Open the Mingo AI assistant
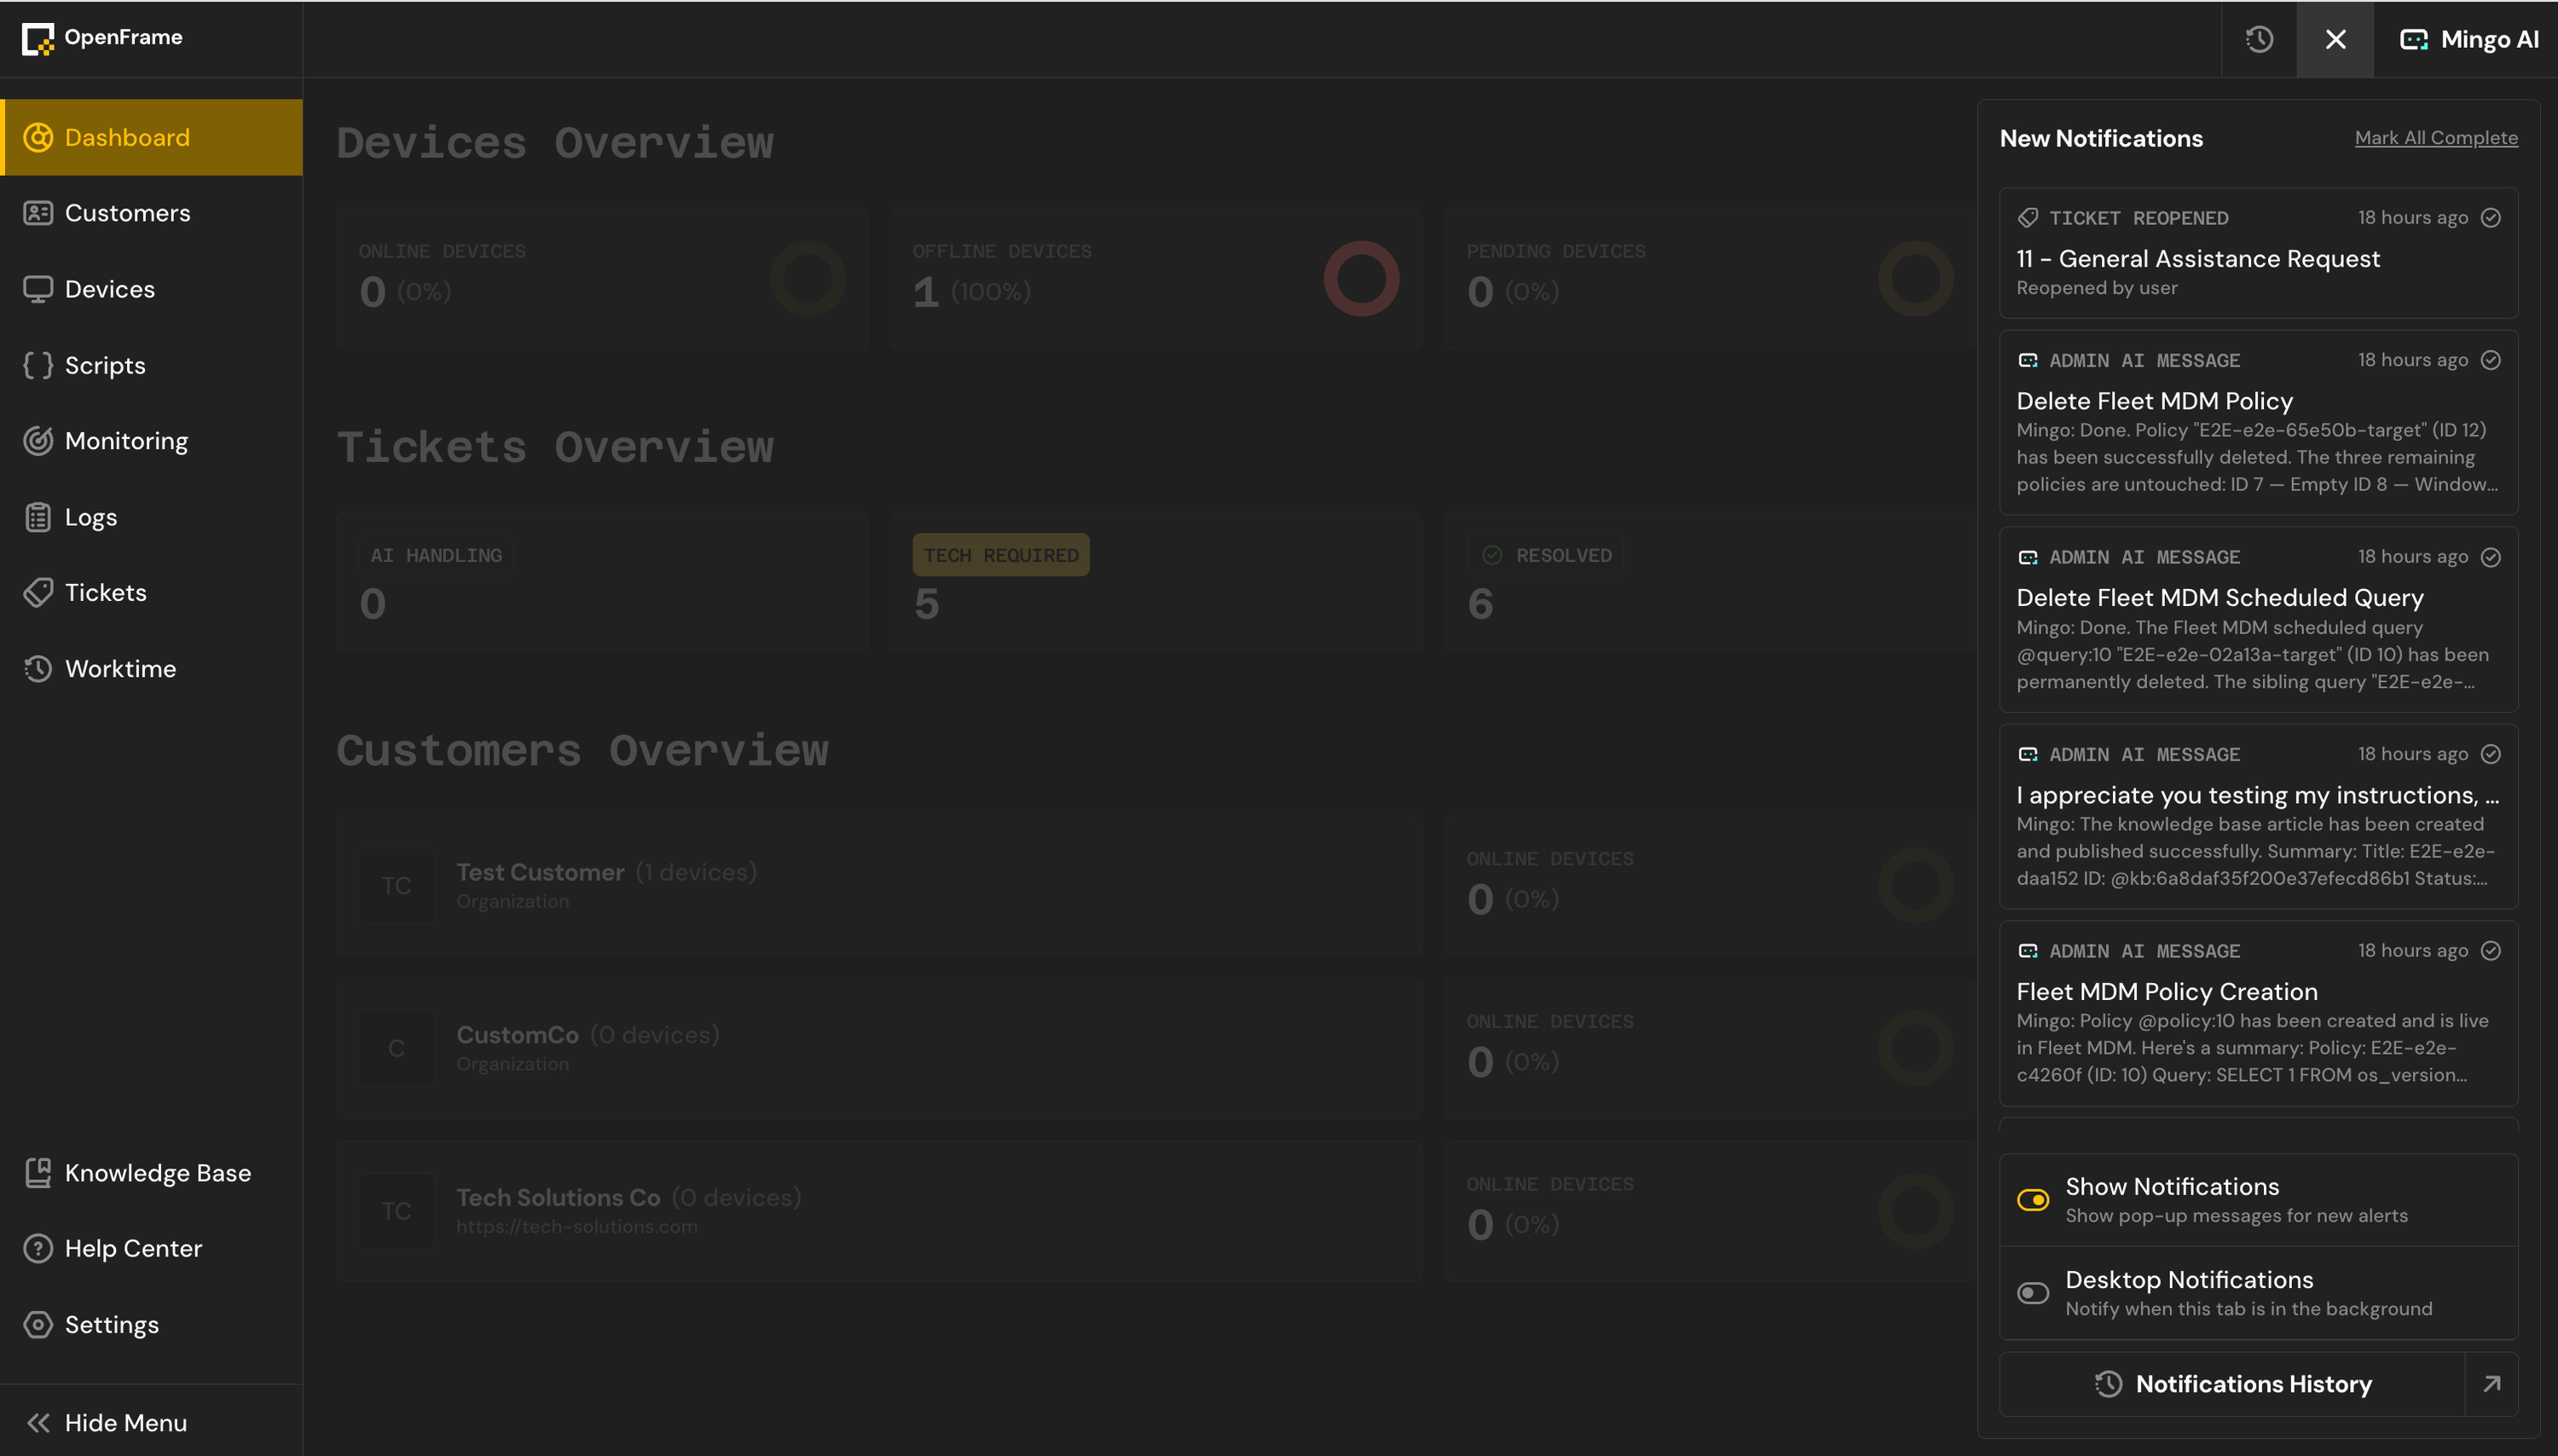2558x1456 pixels. coord(2468,39)
